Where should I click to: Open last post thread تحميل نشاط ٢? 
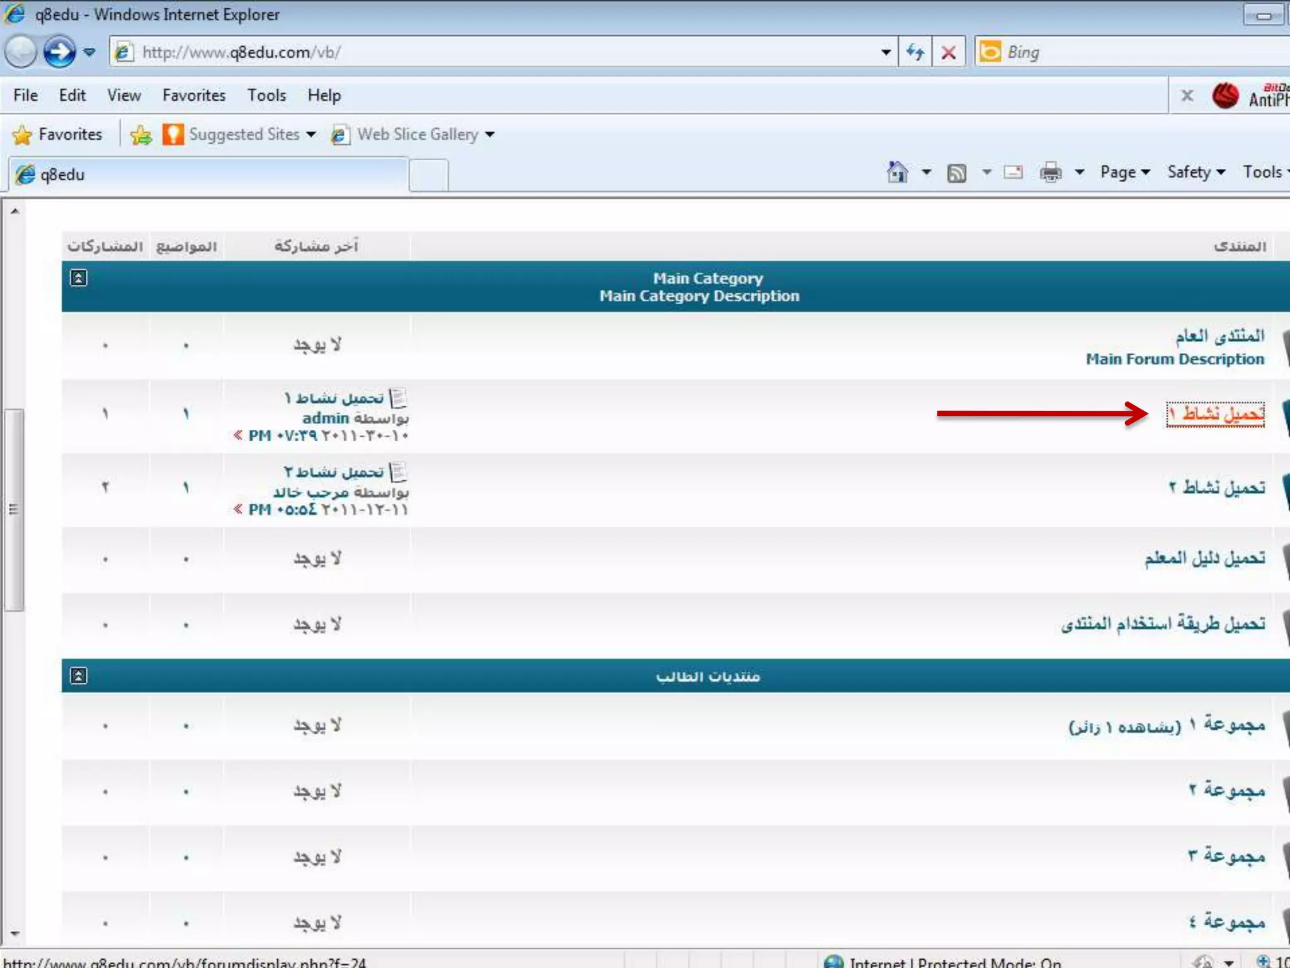tap(334, 472)
